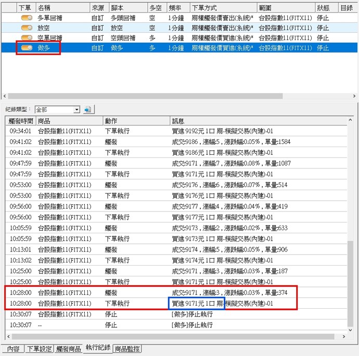Click the 來源 column header

(99, 8)
